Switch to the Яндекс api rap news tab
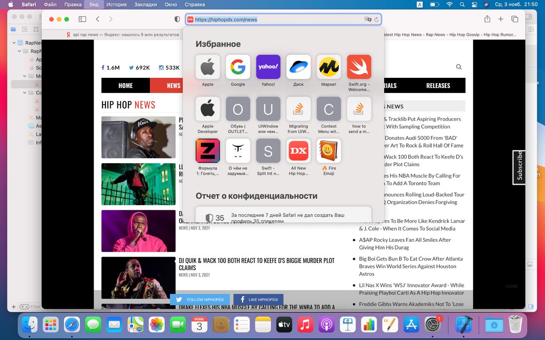545x340 pixels. pyautogui.click(x=123, y=34)
